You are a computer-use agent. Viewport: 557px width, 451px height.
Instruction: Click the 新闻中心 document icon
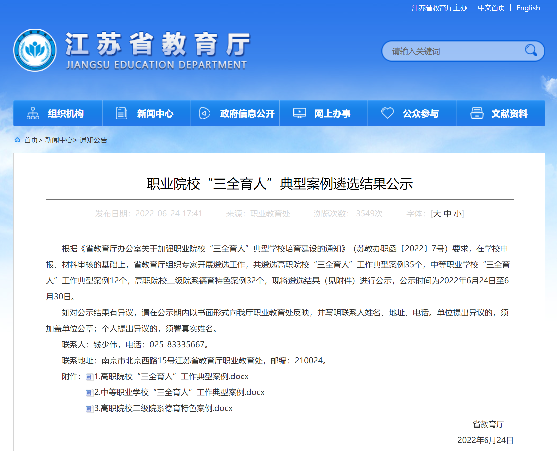coord(121,113)
